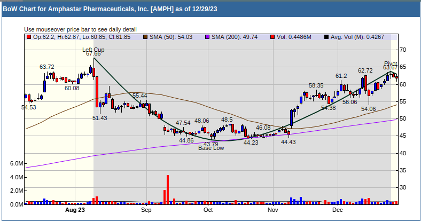Viewport: 421px width, 222px height.
Task: Click the 'Pivot' annotation label
Action: [x=391, y=64]
